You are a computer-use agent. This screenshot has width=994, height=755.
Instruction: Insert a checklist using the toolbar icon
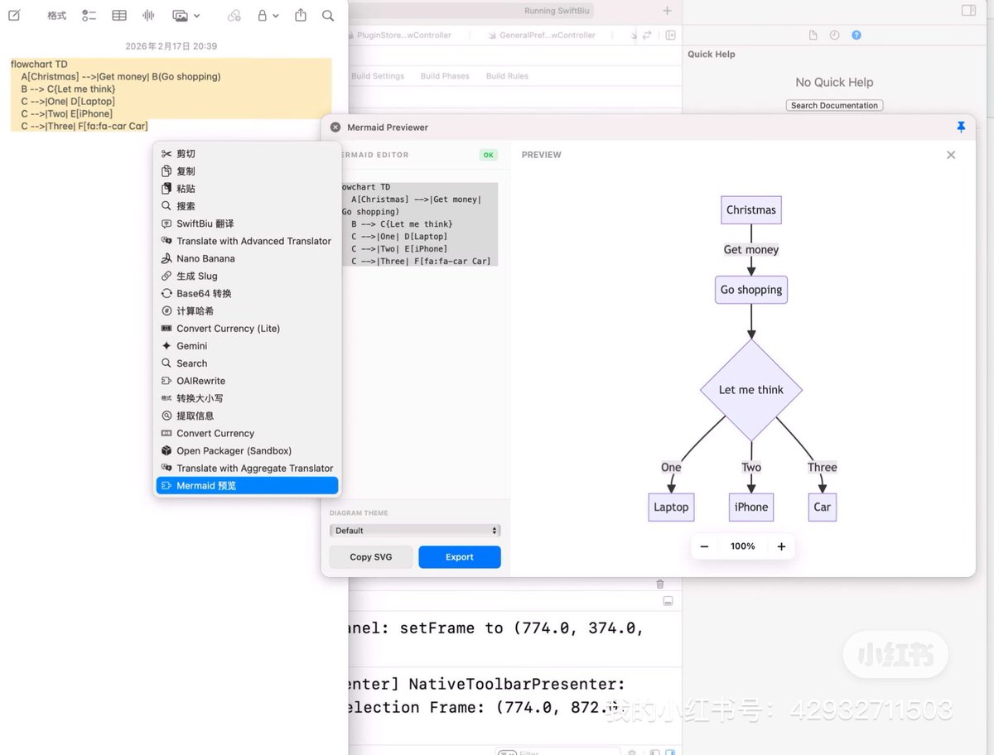[x=89, y=16]
